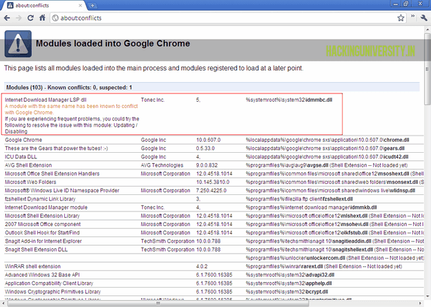Image resolution: width=431 pixels, height=307 pixels.
Task: Click the "Modules (103)" summary header
Action: (211, 88)
